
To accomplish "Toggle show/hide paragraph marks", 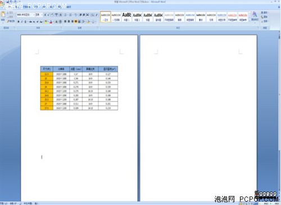I will click(x=97, y=15).
